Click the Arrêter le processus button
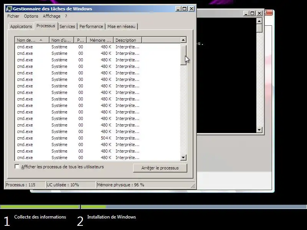Screen dimensions: 307x230 pos(160,168)
